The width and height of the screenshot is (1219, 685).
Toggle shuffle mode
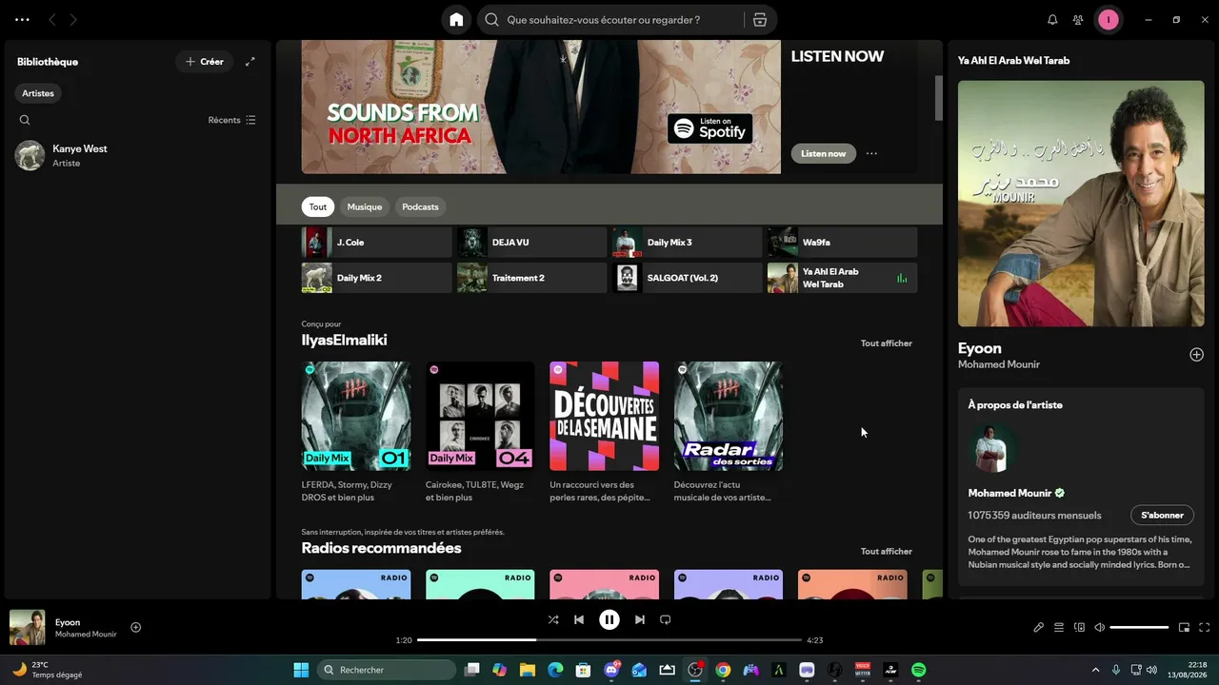click(553, 619)
